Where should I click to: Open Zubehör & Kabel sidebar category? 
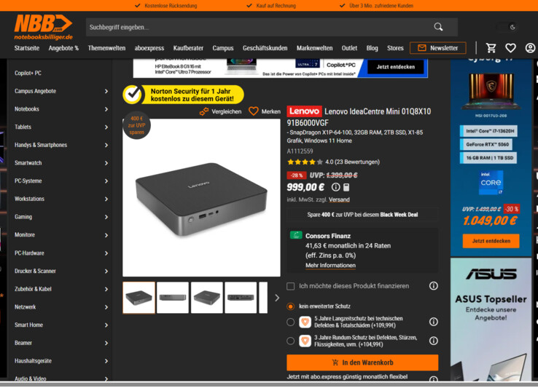[x=33, y=289]
